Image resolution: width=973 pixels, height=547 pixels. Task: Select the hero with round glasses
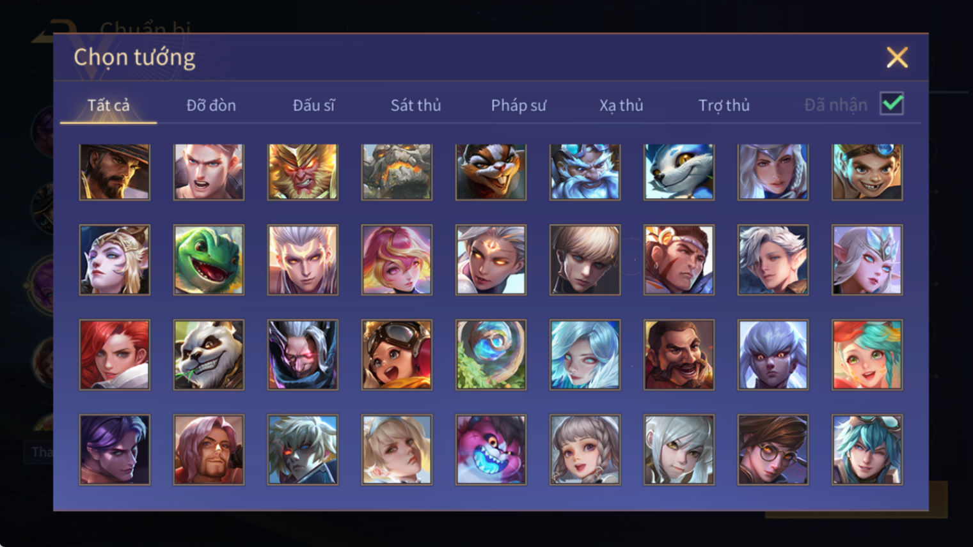773,449
